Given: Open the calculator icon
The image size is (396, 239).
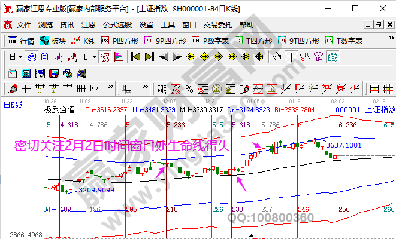Looking at the screenshot, I should 26,73.
